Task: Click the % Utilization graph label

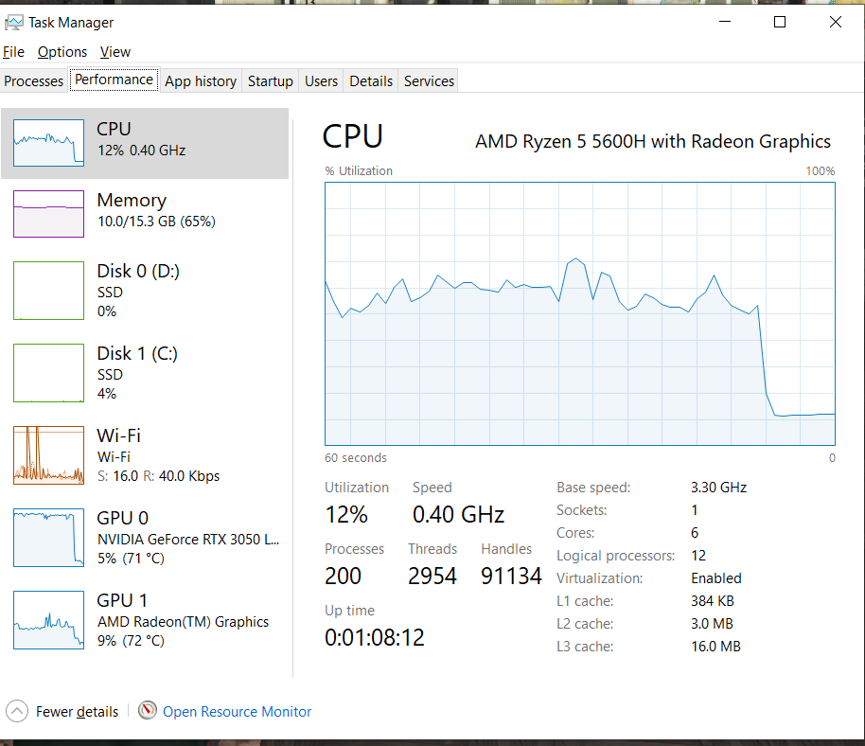Action: pos(359,171)
